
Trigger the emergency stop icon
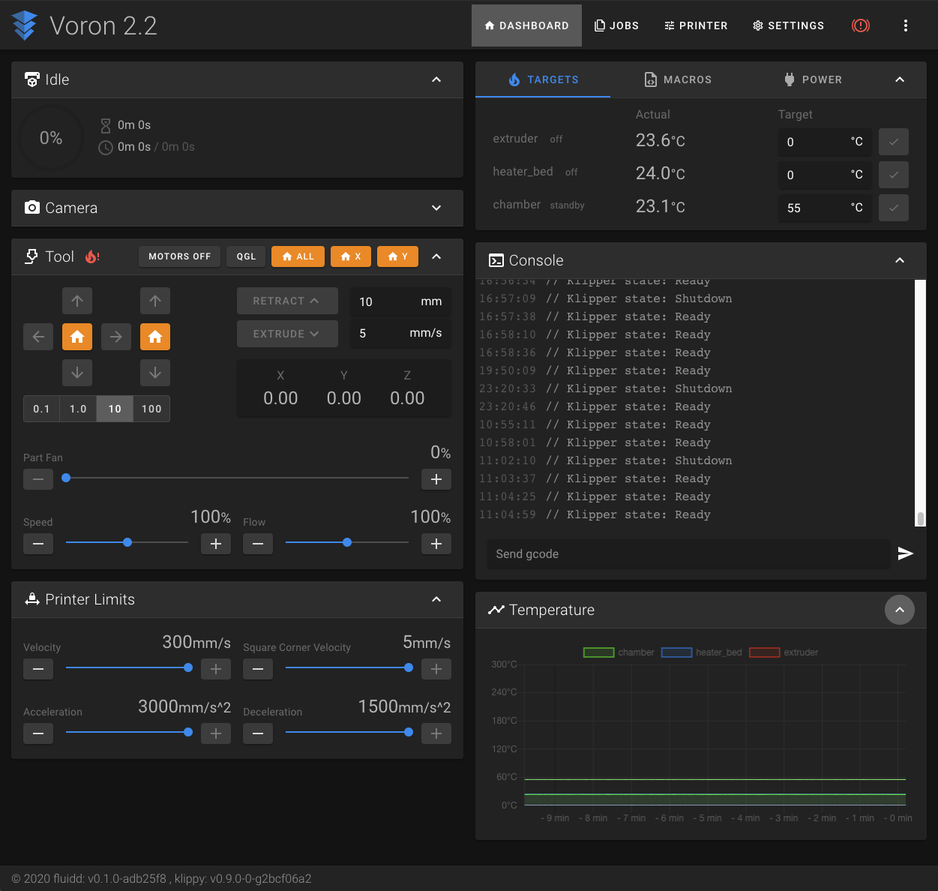point(860,25)
